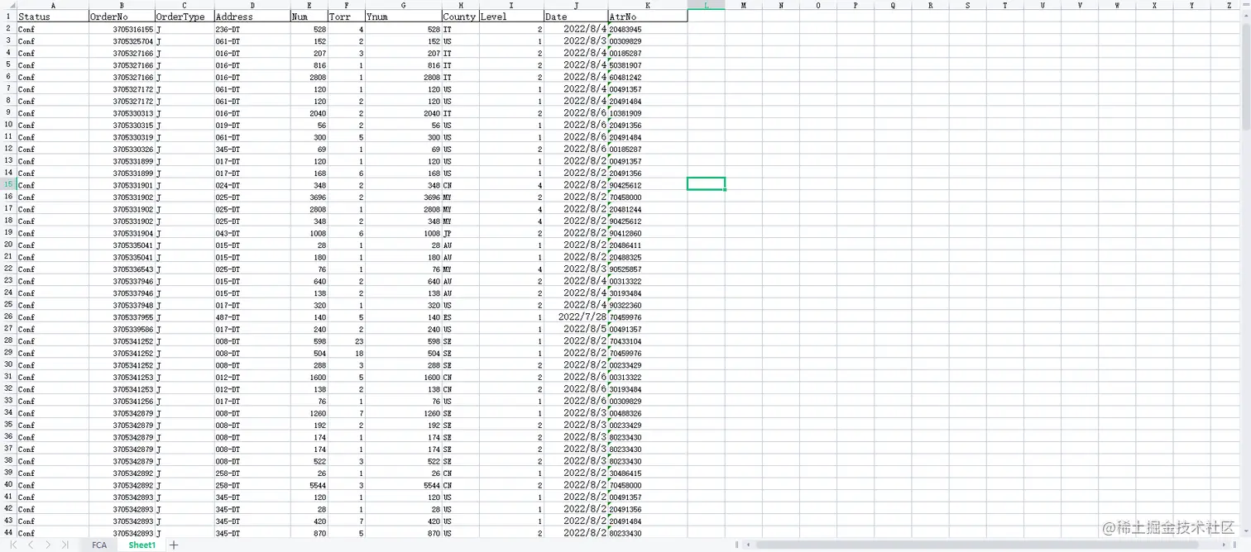The width and height of the screenshot is (1251, 552).
Task: Select order number cell 3705330326
Action: tap(122, 149)
